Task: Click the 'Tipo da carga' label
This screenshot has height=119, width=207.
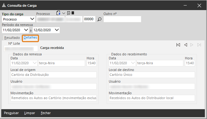Action: (x=13, y=14)
